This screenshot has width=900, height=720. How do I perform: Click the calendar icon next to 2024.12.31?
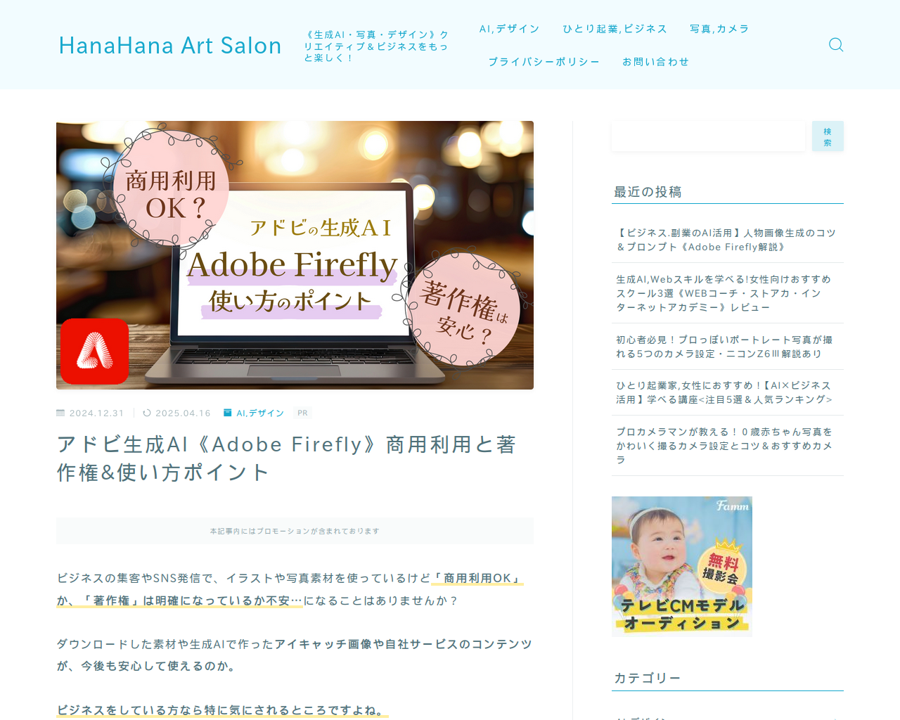point(60,413)
